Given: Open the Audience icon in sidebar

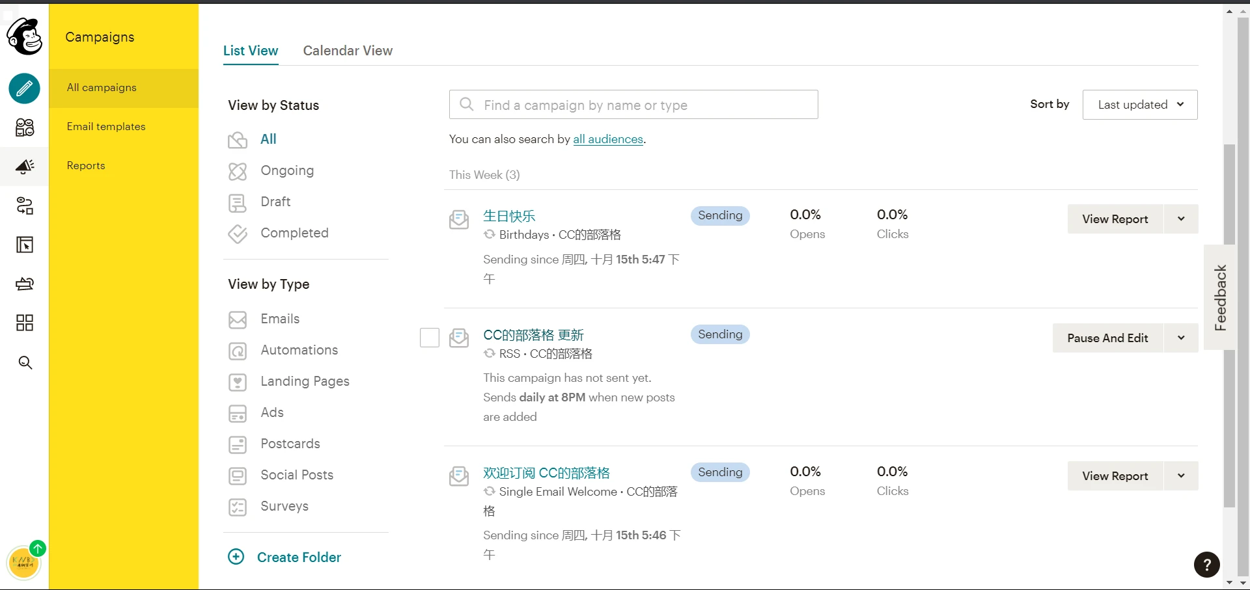Looking at the screenshot, I should [25, 127].
